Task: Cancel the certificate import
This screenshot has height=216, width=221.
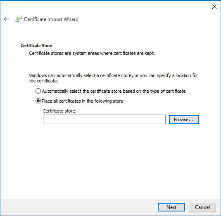Action: (x=202, y=207)
